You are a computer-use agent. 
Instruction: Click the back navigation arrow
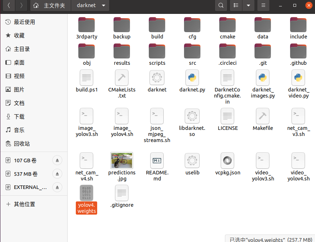click(x=9, y=5)
